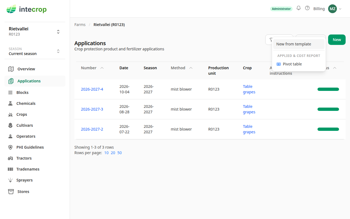Screen dimensions: 350x219
Task: Expand the Rietvallei farm selector
Action: (x=35, y=31)
